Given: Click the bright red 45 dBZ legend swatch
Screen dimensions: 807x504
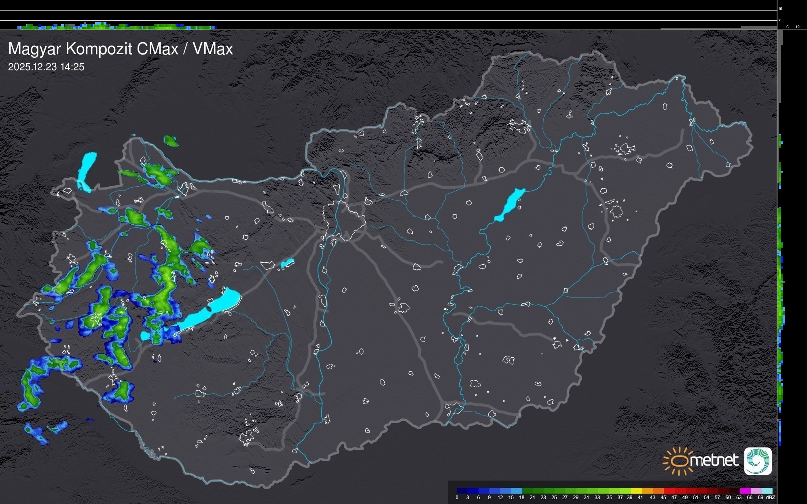Looking at the screenshot, I should 669,491.
